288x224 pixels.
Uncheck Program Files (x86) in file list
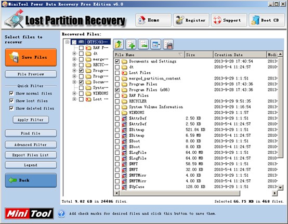[117, 90]
